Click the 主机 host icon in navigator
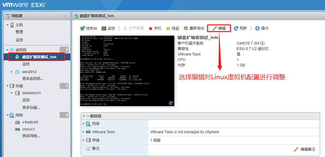325x157 pixels. pyautogui.click(x=12, y=25)
